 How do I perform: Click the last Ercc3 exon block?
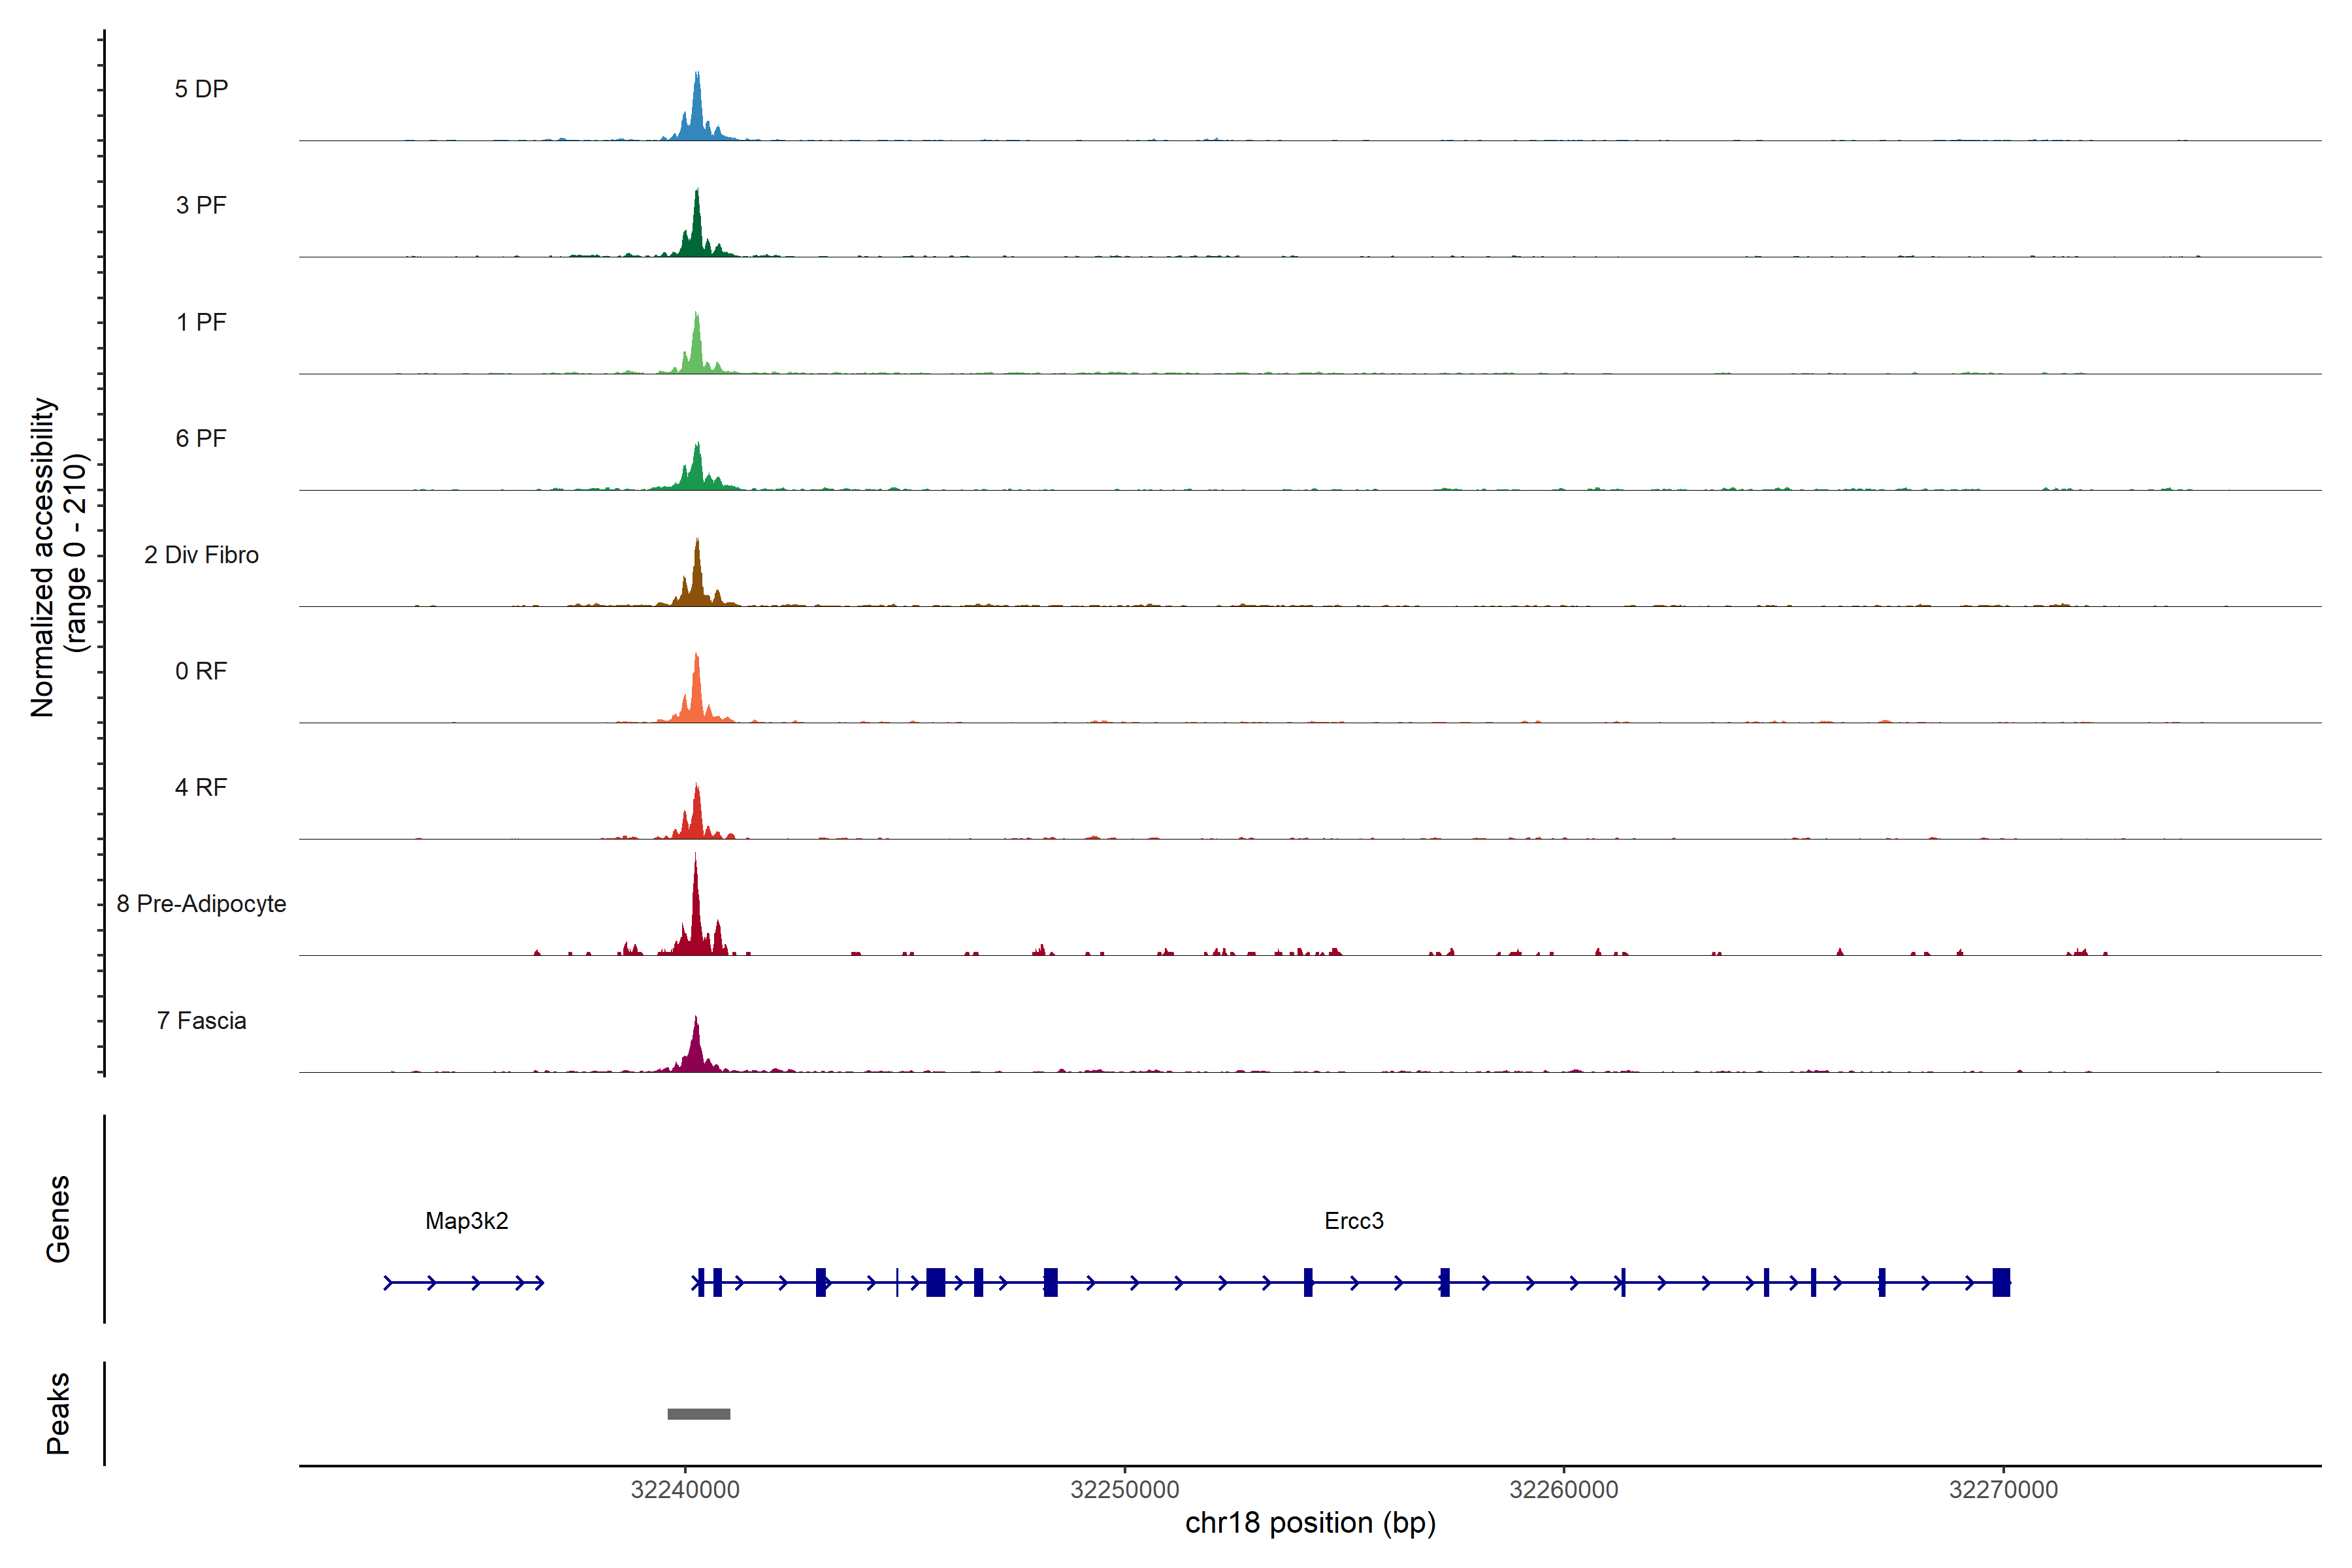[x=2000, y=1282]
